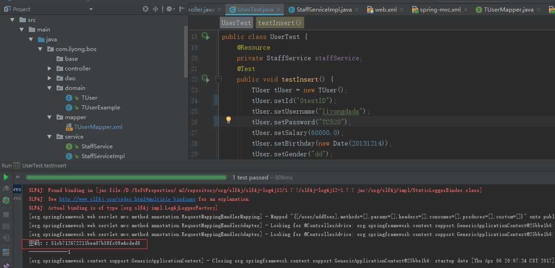Click the scroll-from-source target icon in Project panel
555x268 pixels.
[146, 9]
